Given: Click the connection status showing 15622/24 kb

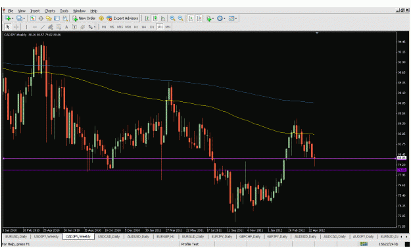Looking at the screenshot, I should tap(388, 244).
